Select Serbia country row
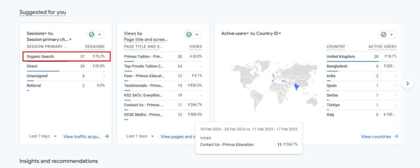Image resolution: width=420 pixels, height=168 pixels. tap(362, 95)
